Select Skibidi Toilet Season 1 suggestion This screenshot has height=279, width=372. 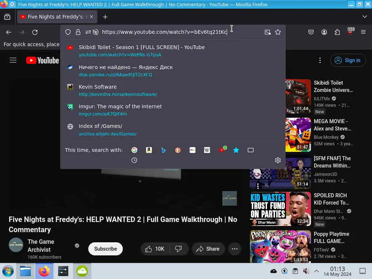click(x=173, y=51)
